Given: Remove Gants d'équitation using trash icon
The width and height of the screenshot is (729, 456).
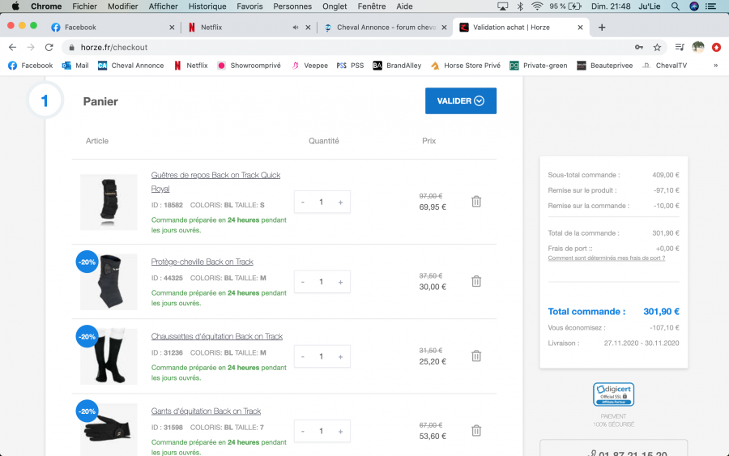Looking at the screenshot, I should pyautogui.click(x=476, y=430).
